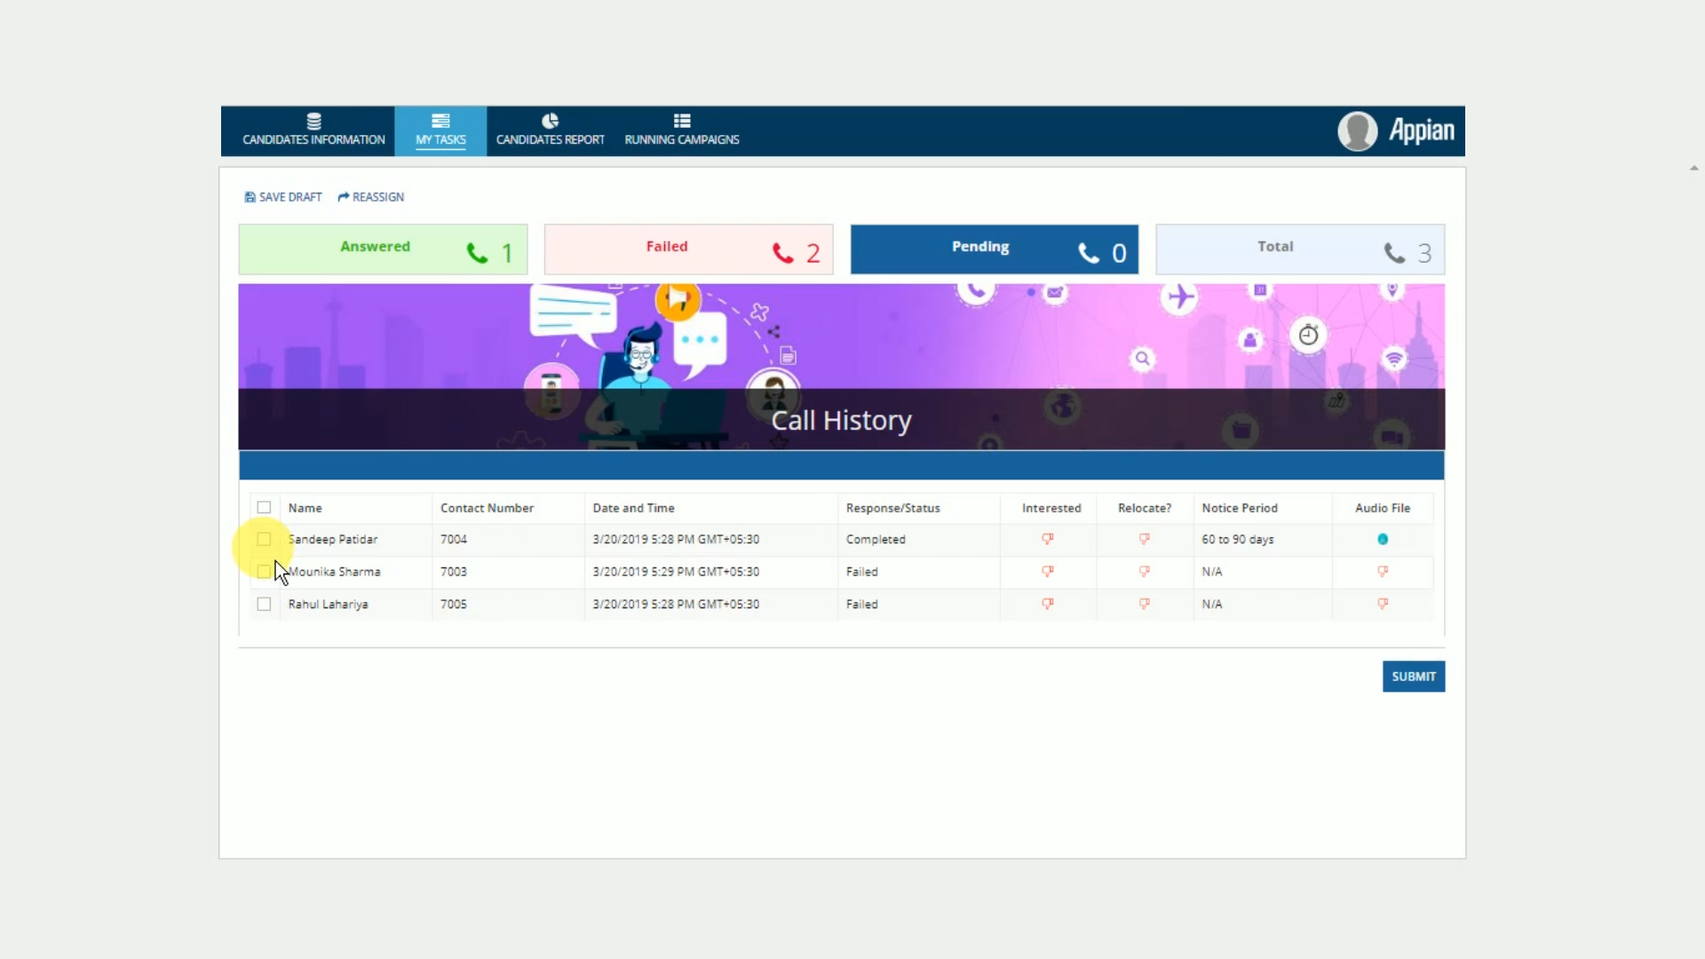The width and height of the screenshot is (1705, 959).
Task: Toggle Relocate thumbs-down for Mounika Sharma
Action: click(1144, 571)
